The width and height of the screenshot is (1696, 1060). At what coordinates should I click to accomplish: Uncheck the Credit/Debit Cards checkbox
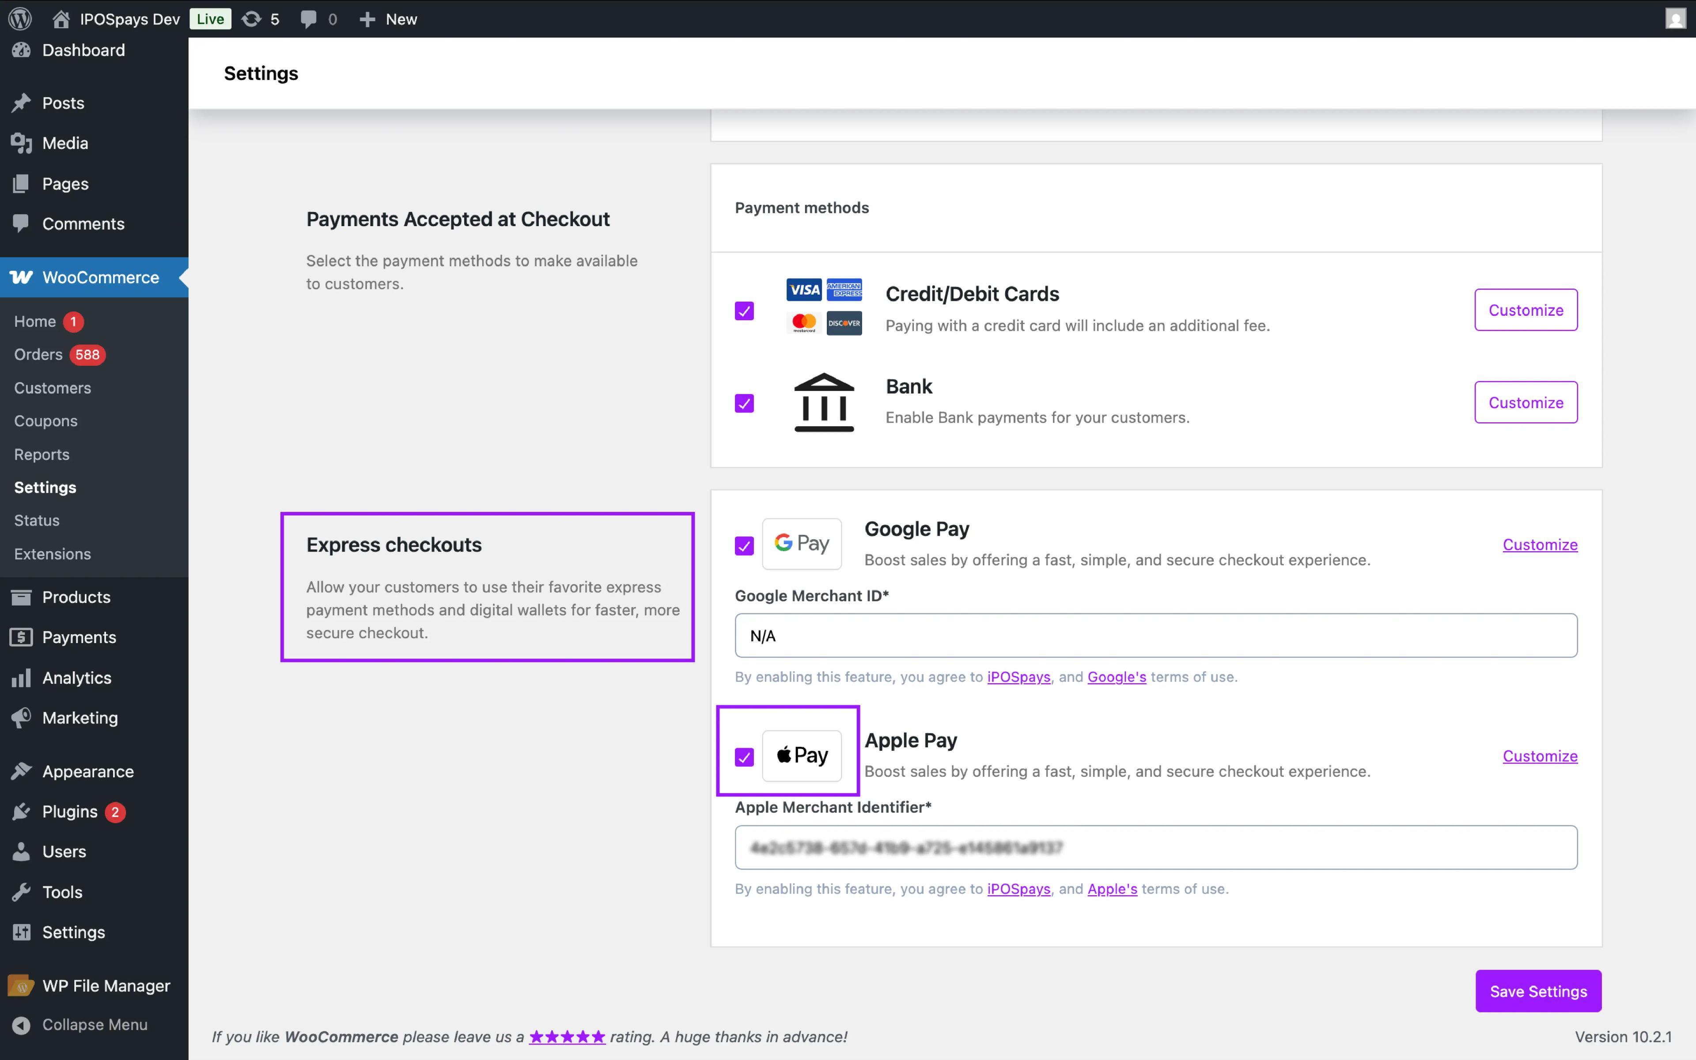pyautogui.click(x=744, y=310)
